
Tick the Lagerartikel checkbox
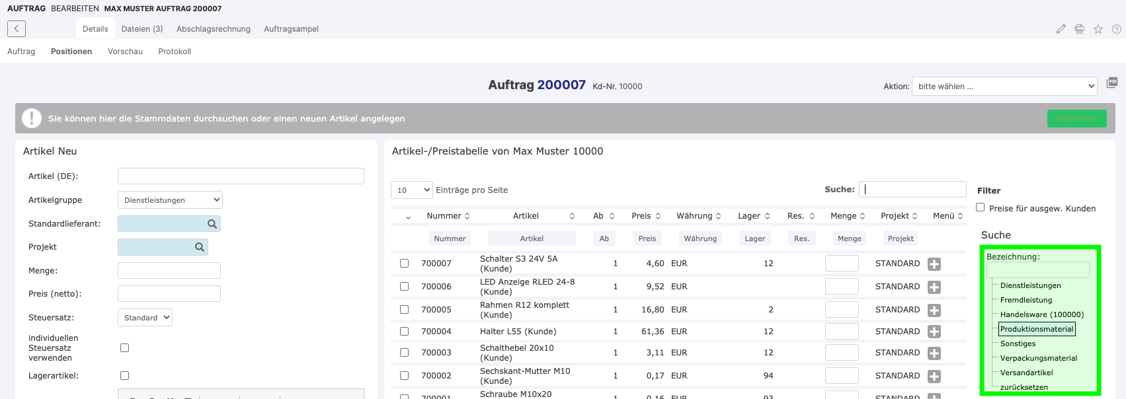click(x=124, y=375)
